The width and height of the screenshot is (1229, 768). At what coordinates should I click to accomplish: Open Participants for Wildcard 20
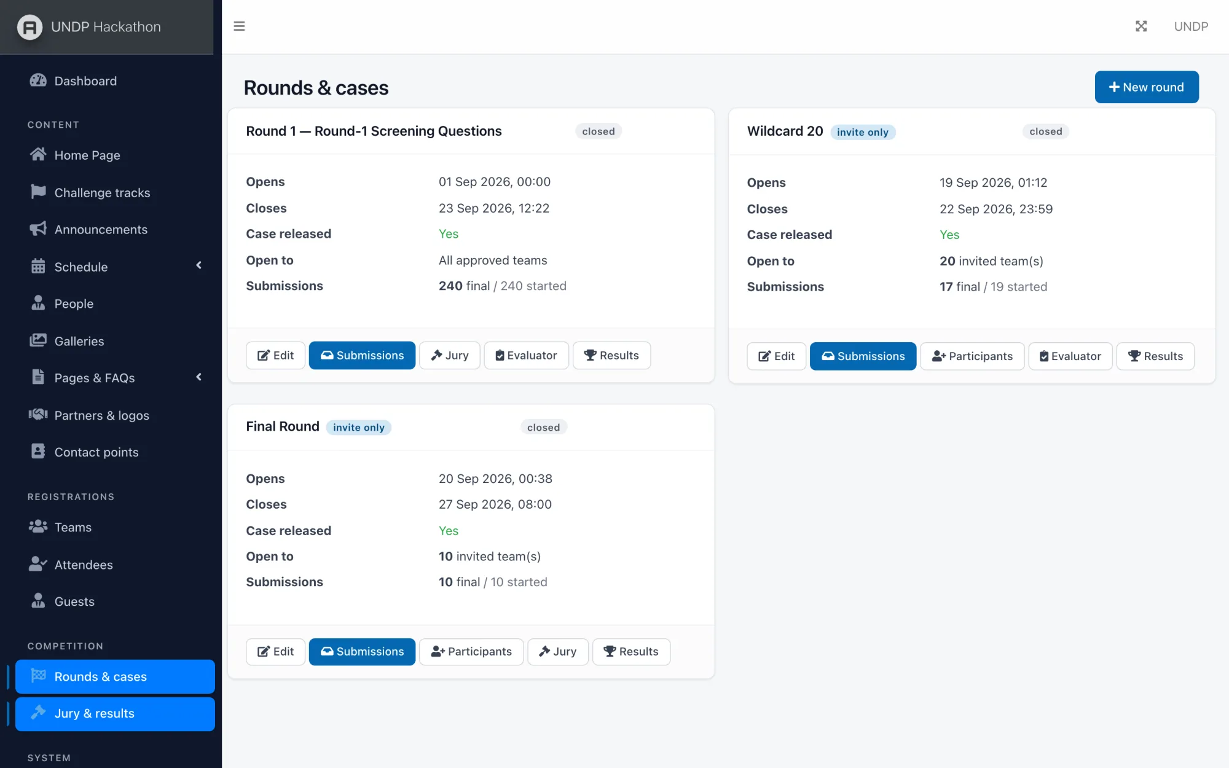(972, 356)
